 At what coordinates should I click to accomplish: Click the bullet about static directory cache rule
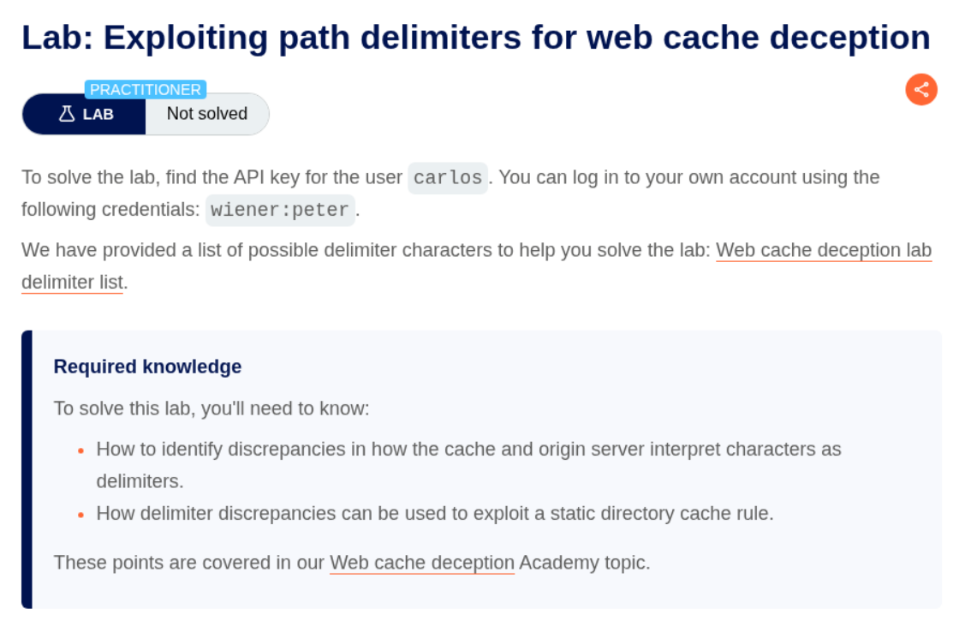click(x=434, y=513)
